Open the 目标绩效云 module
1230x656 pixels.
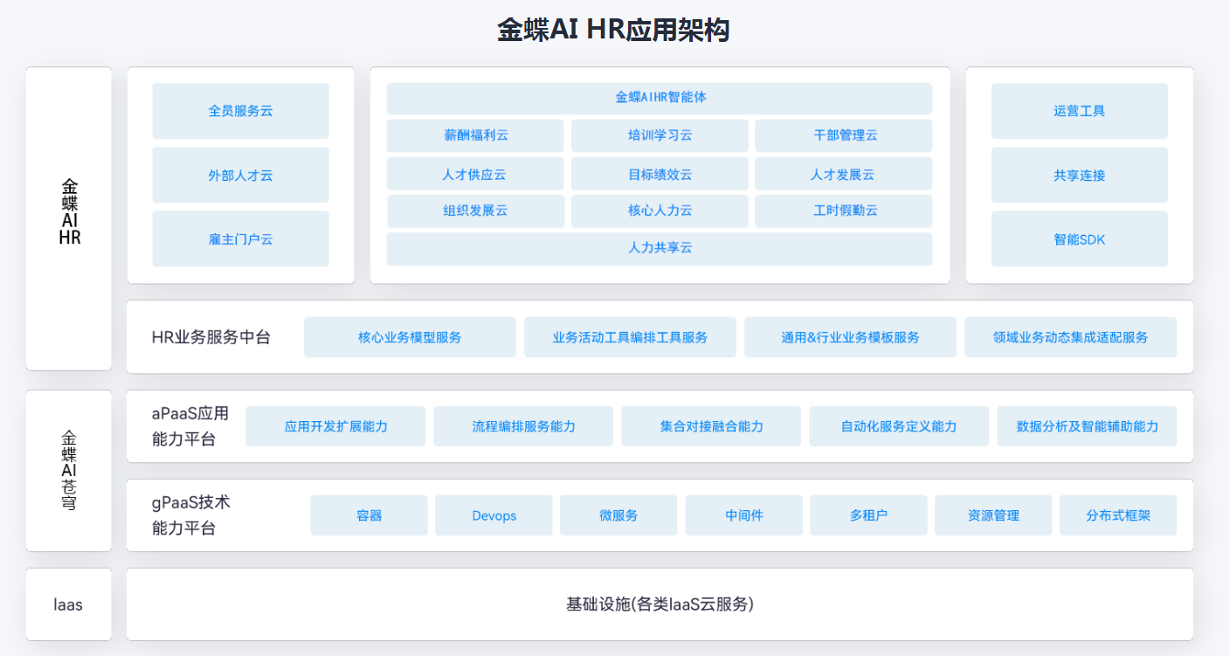(x=660, y=174)
